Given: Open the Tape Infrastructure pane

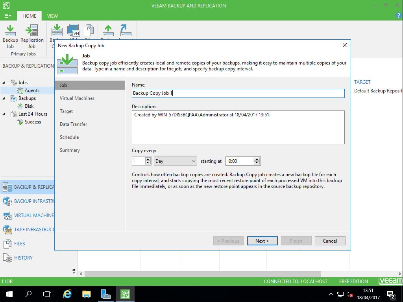Looking at the screenshot, I should 28,230.
